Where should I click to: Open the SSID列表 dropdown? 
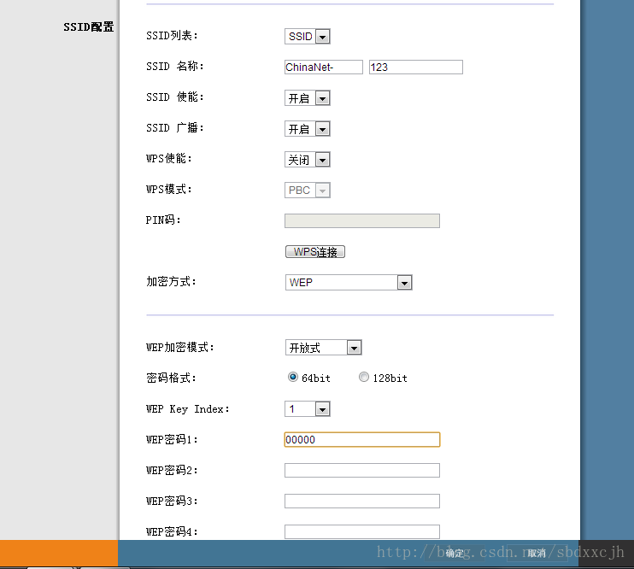click(308, 37)
